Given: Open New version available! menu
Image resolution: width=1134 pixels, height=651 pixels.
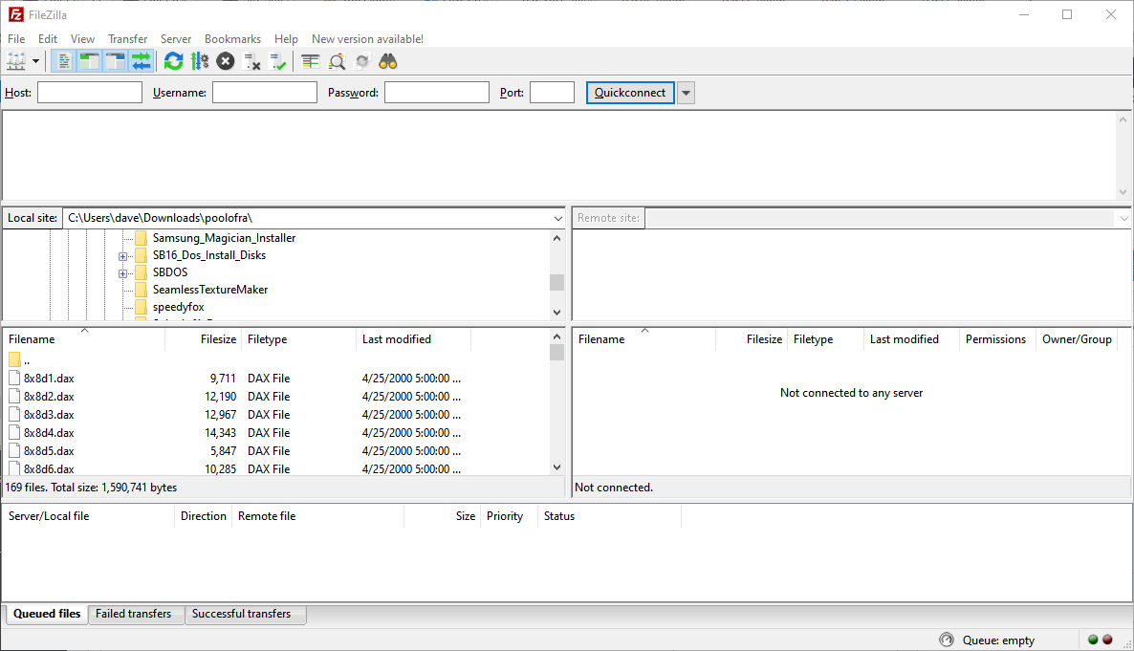Looking at the screenshot, I should point(367,39).
